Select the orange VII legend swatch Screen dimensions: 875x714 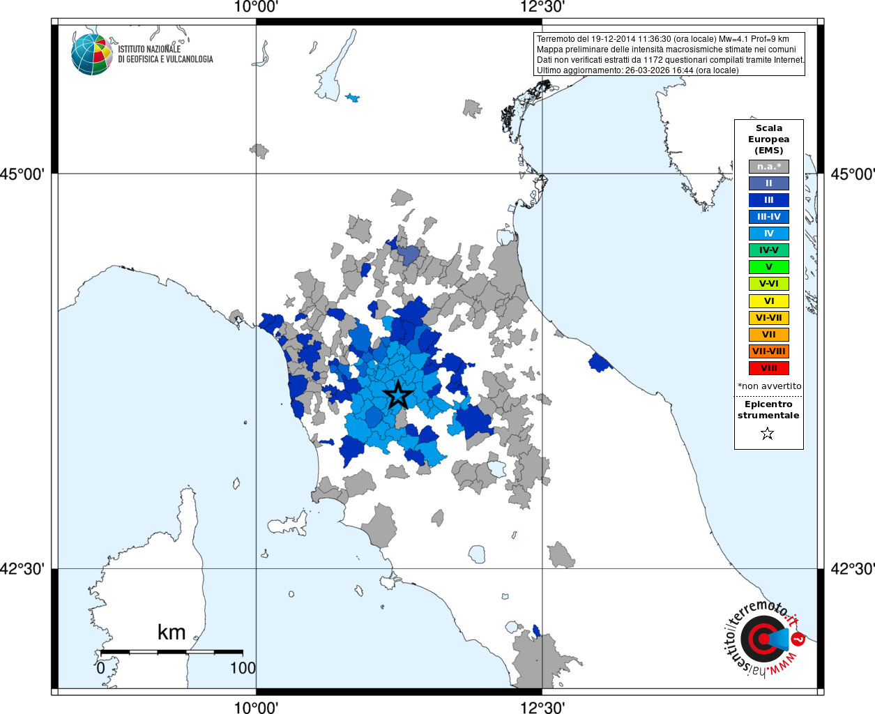(x=769, y=335)
